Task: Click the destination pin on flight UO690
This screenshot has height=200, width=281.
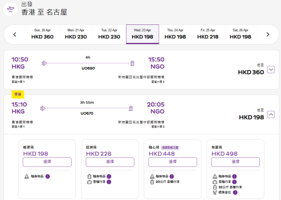Action: pos(132,63)
